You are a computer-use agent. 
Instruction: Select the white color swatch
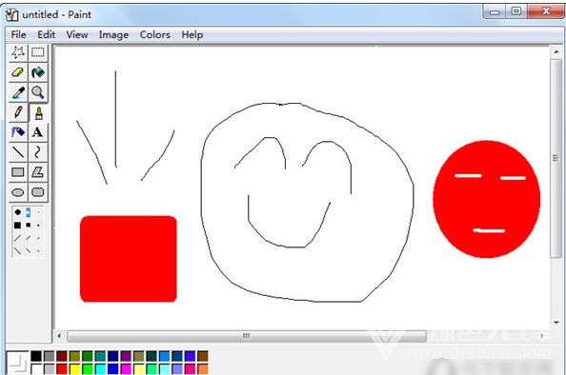point(36,369)
